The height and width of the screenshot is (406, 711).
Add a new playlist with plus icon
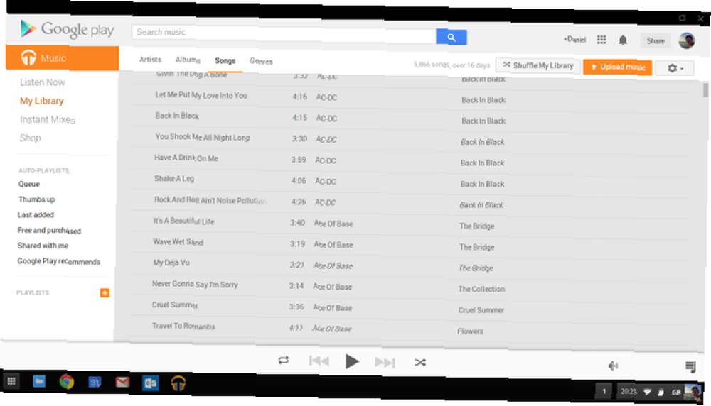click(105, 293)
